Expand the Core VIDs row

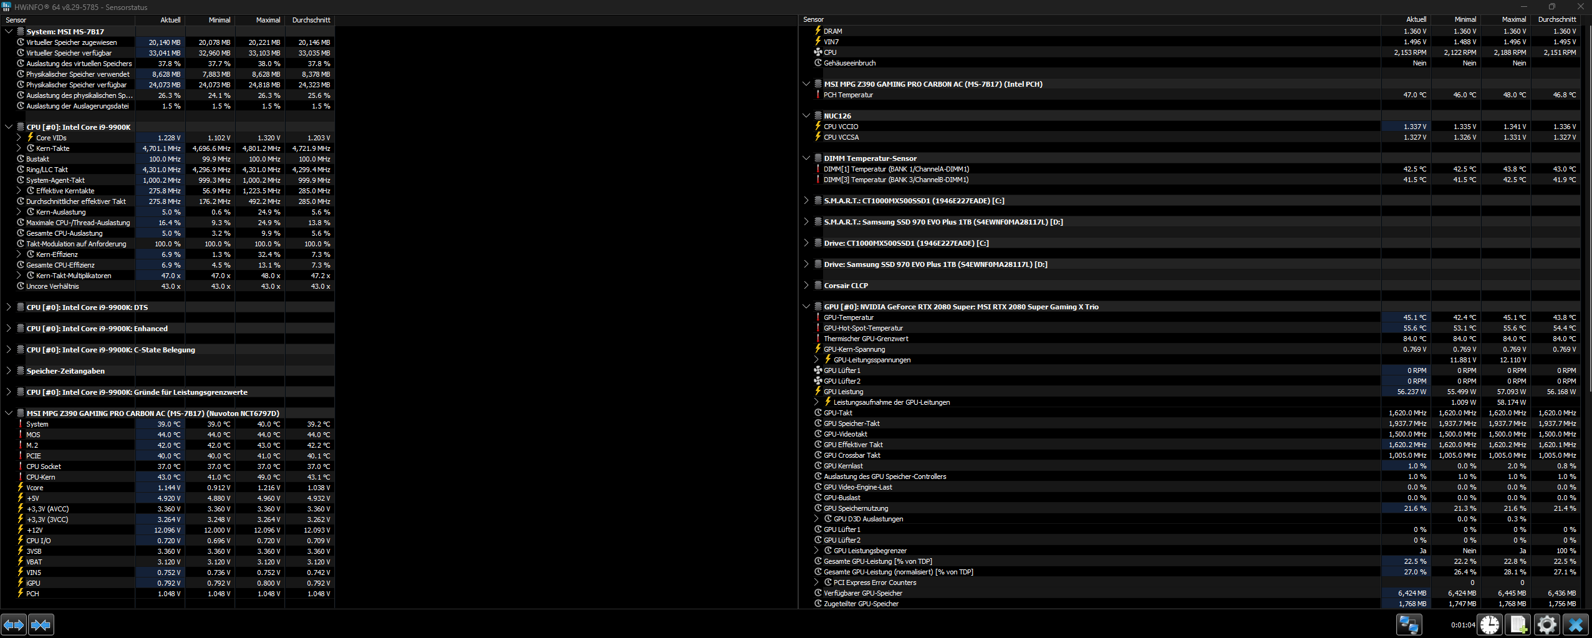coord(19,138)
